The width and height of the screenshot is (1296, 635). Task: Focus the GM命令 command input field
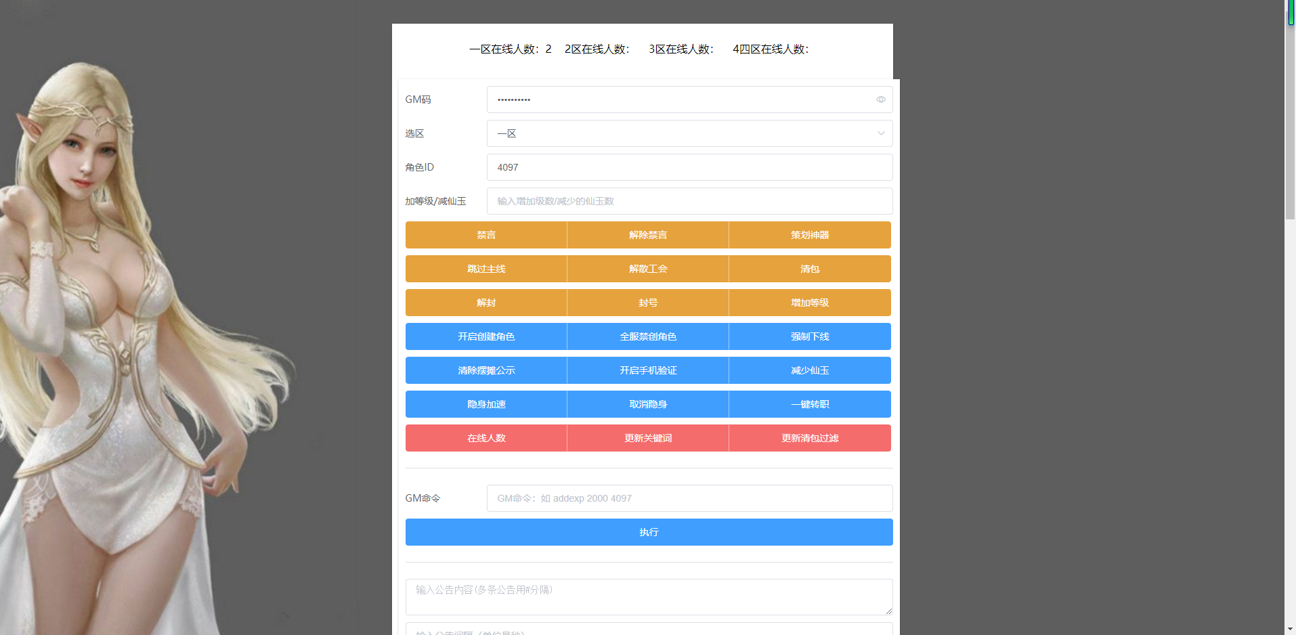689,498
